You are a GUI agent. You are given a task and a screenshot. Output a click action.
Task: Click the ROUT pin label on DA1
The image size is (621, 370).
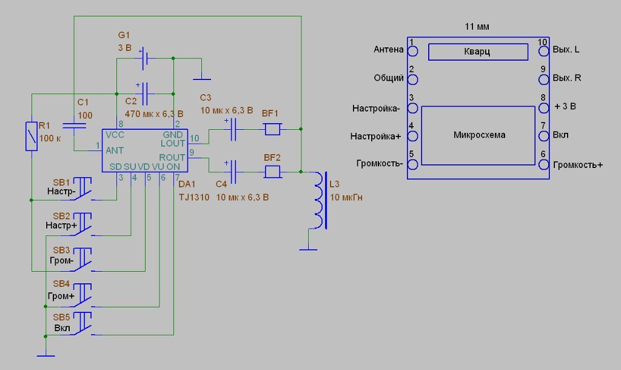coord(172,157)
